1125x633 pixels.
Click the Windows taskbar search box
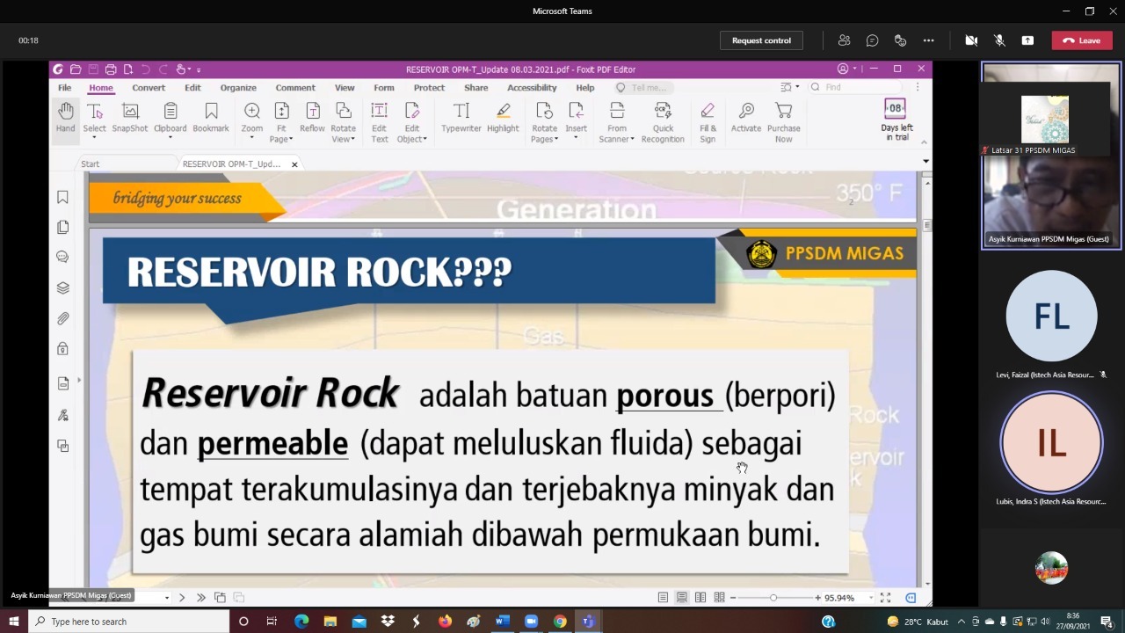(128, 622)
